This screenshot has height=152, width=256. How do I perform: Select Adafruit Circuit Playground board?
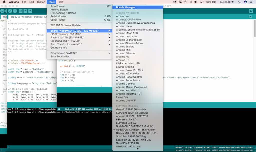pyautogui.click(x=138, y=87)
